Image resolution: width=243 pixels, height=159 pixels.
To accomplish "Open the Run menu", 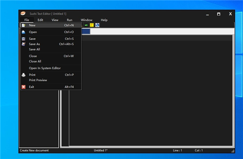I will (x=69, y=20).
